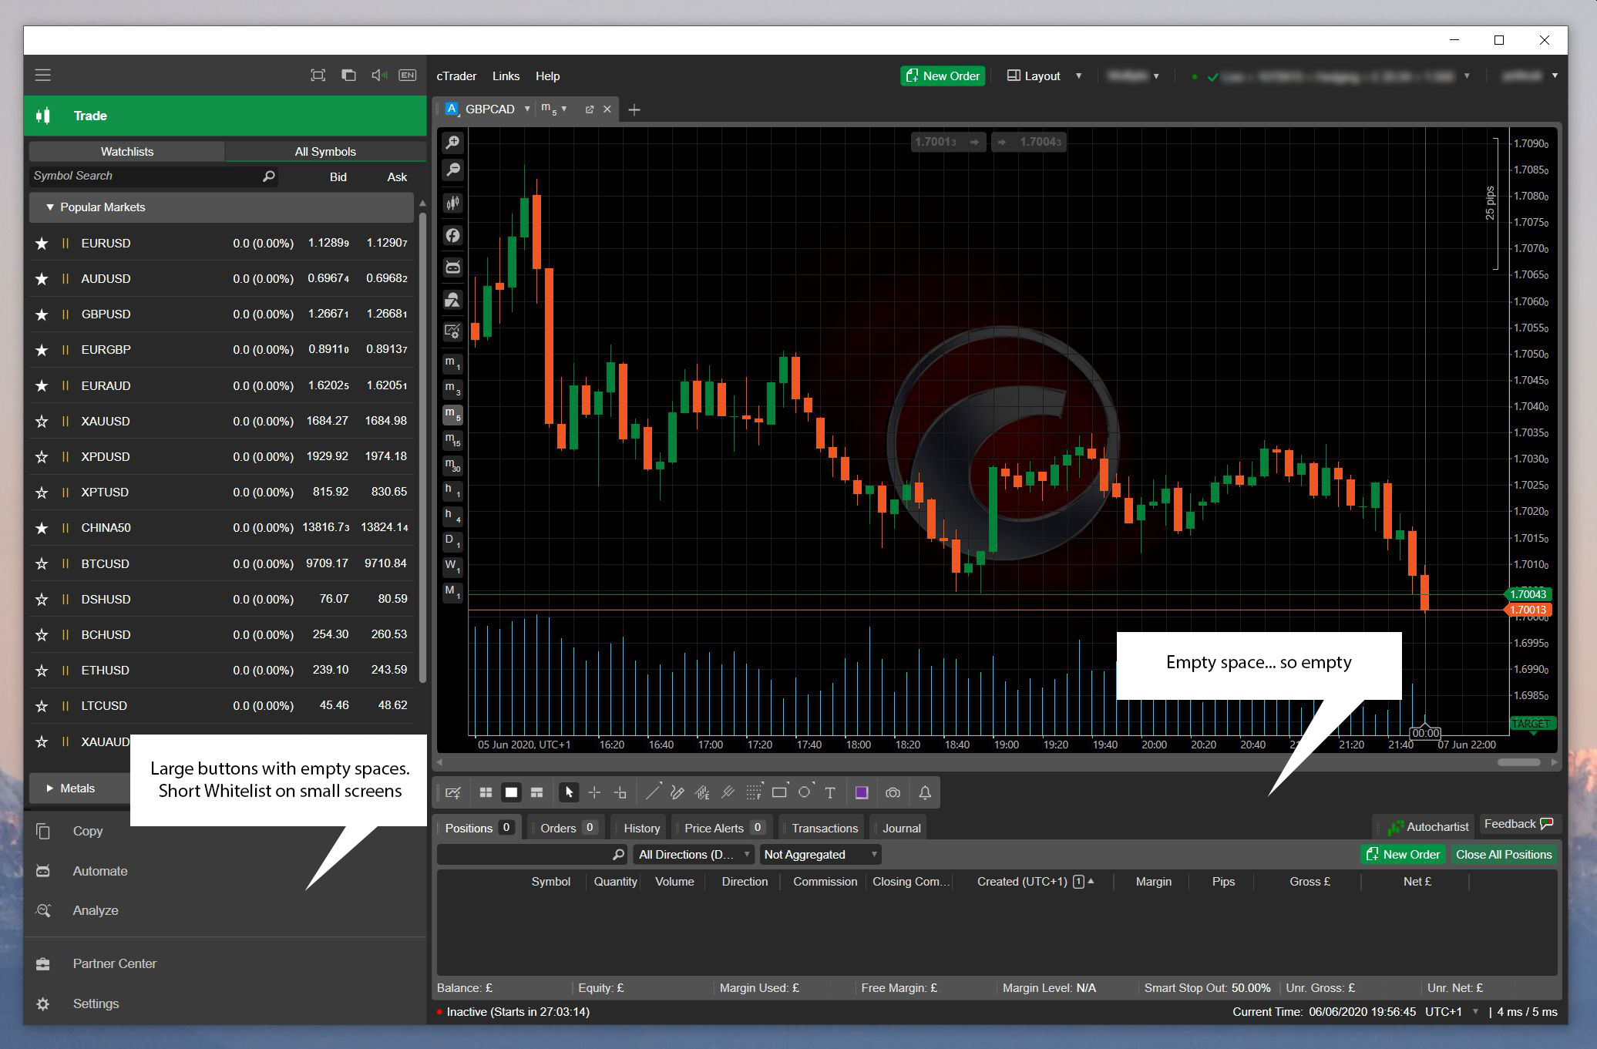Viewport: 1597px width, 1049px height.
Task: Switch to single chart layout mode
Action: (511, 792)
